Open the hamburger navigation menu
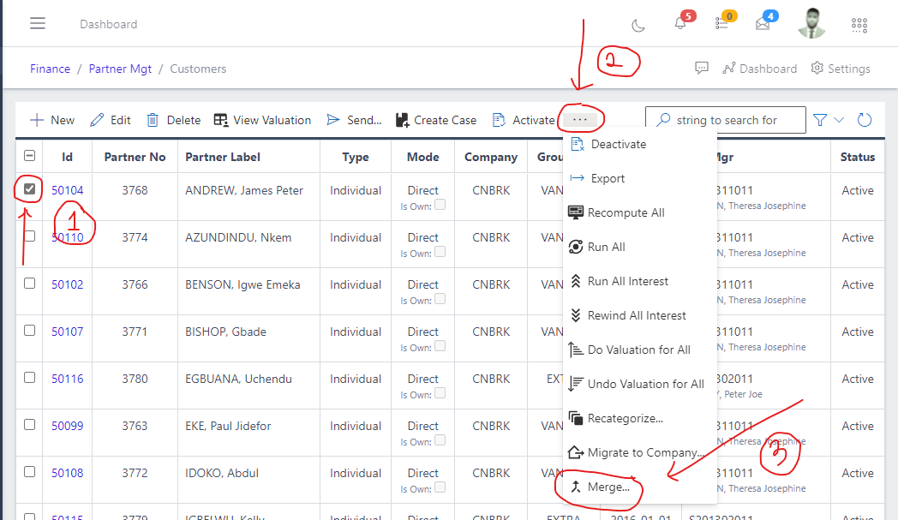Image resolution: width=898 pixels, height=520 pixels. click(x=38, y=23)
